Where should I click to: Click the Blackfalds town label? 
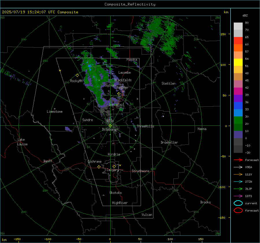[x=123, y=80]
